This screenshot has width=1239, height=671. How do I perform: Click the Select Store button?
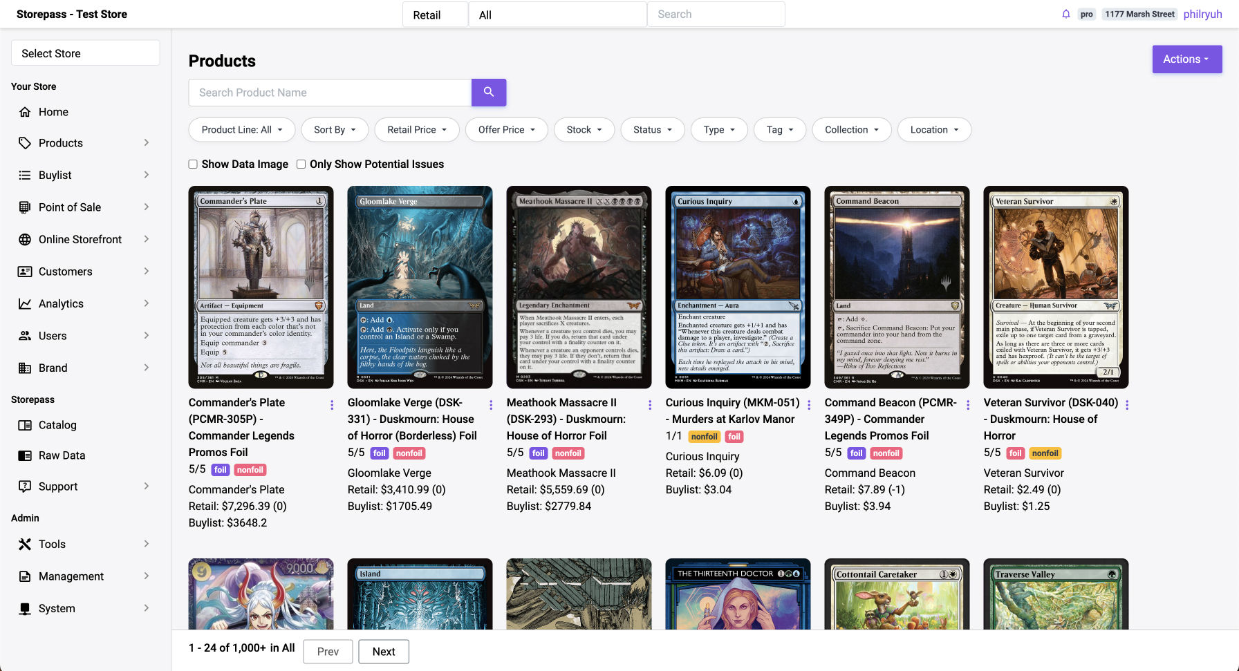coord(86,53)
